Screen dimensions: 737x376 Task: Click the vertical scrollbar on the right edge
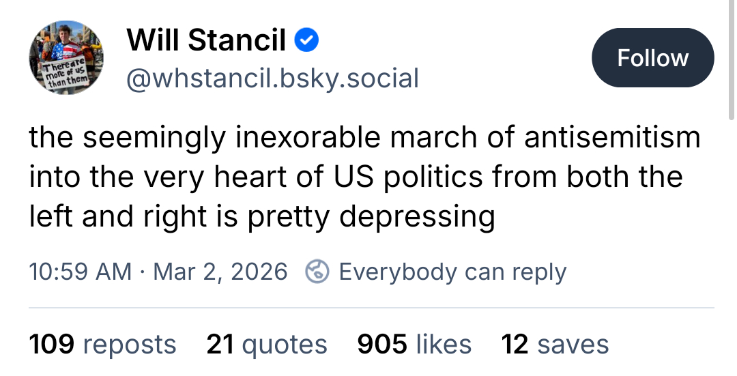click(x=732, y=68)
